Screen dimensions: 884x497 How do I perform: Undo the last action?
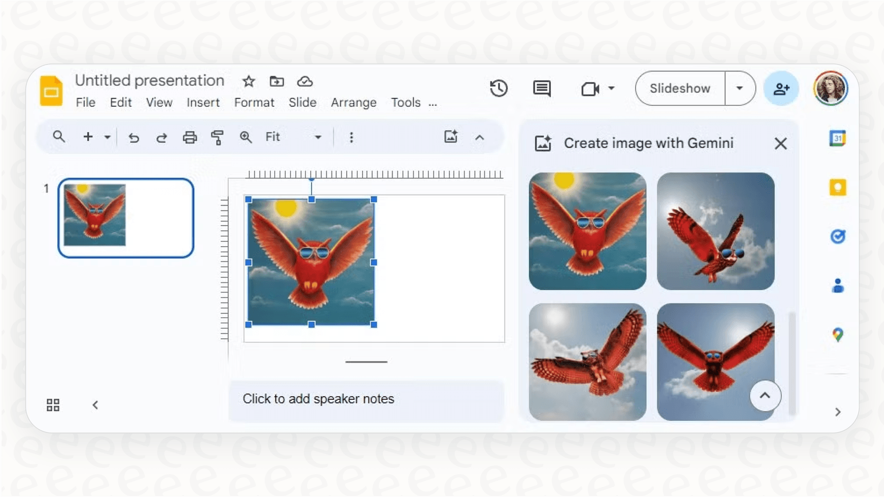[133, 137]
